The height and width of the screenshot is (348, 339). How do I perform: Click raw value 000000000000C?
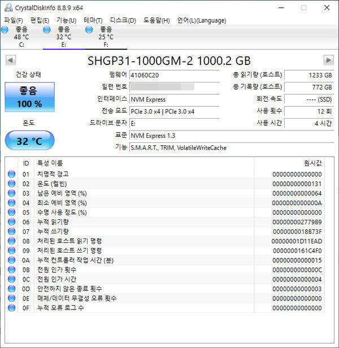tap(297, 269)
